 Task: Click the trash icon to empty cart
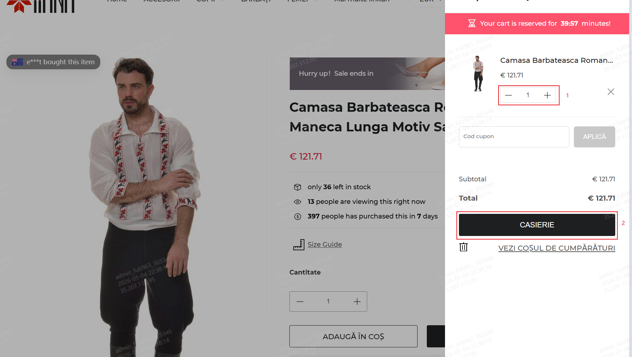pyautogui.click(x=464, y=247)
